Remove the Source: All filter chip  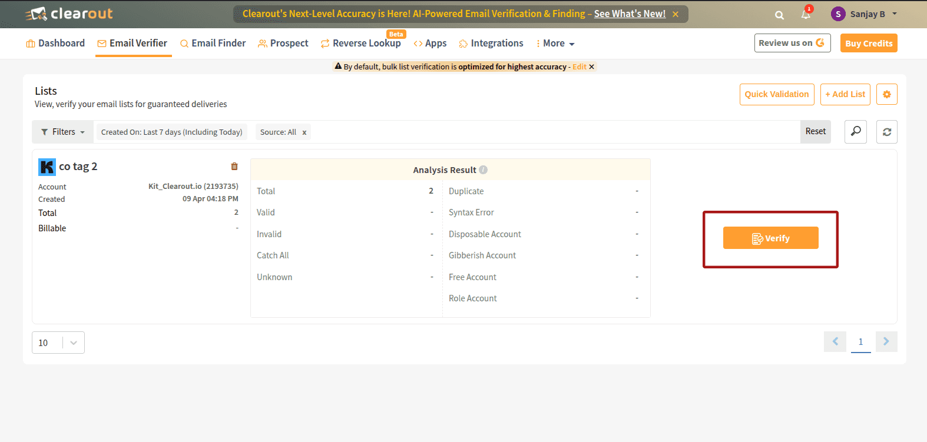pos(304,132)
